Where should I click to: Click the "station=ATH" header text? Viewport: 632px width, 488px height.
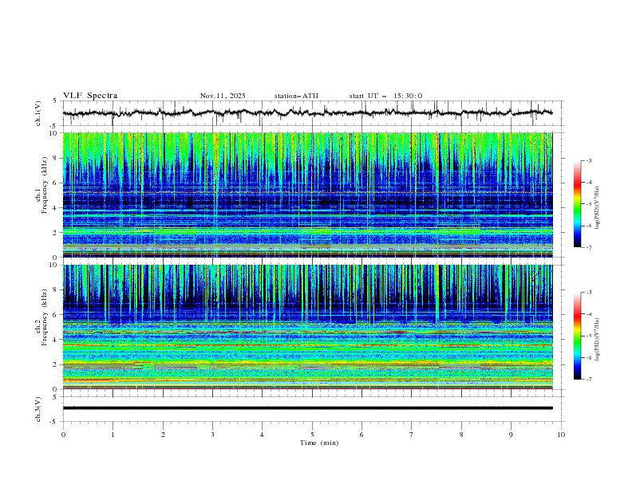coord(296,96)
